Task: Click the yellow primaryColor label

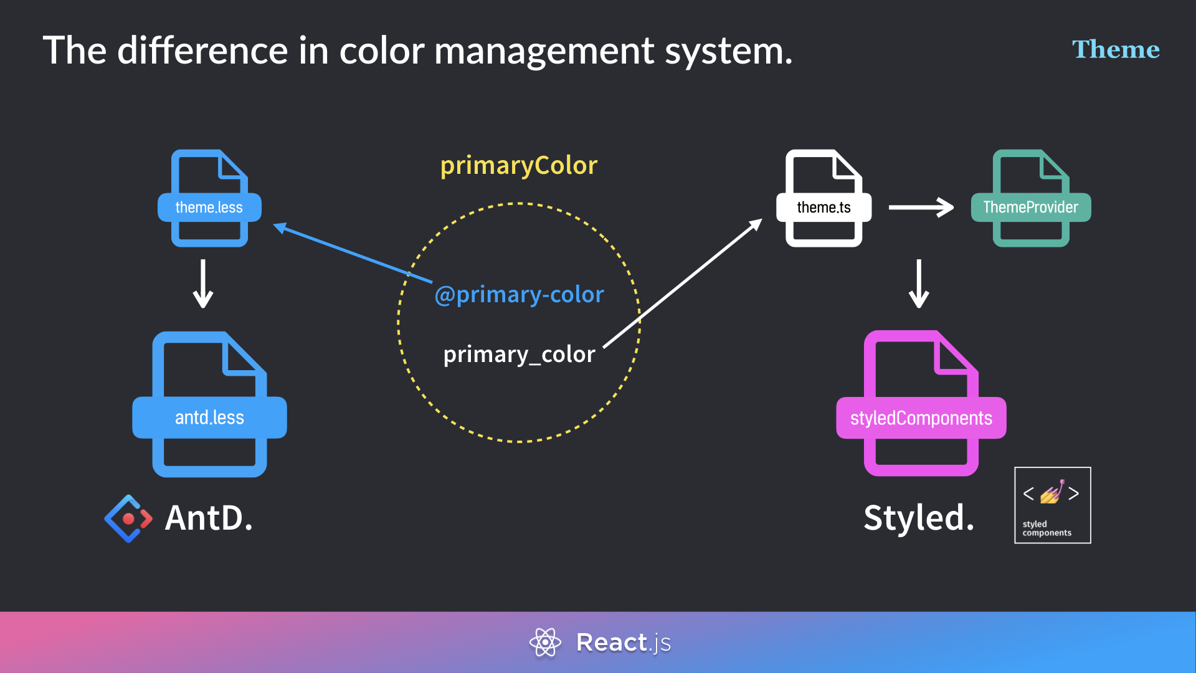Action: 518,166
